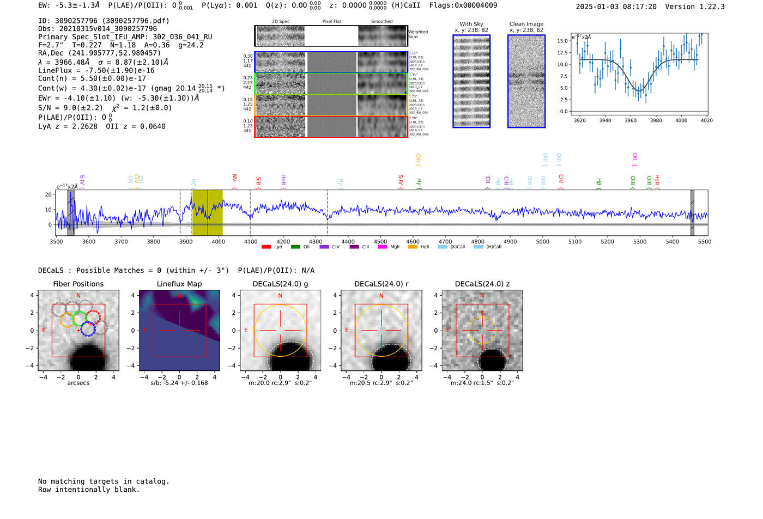Viewport: 763px width, 519px height.
Task: Click the green Hγ line marker
Action: pyautogui.click(x=419, y=184)
